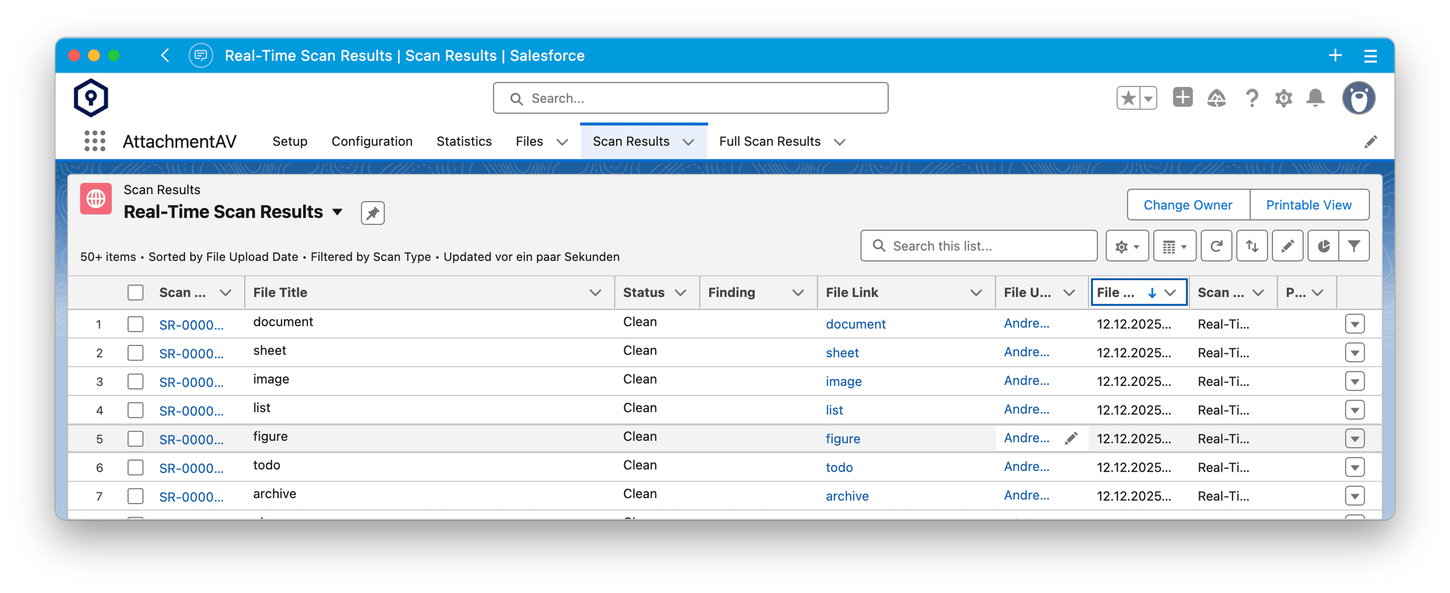Click the edit navigation pencil icon
1450x593 pixels.
tap(1370, 142)
